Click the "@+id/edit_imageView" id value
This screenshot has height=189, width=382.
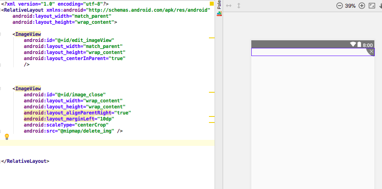click(84, 40)
